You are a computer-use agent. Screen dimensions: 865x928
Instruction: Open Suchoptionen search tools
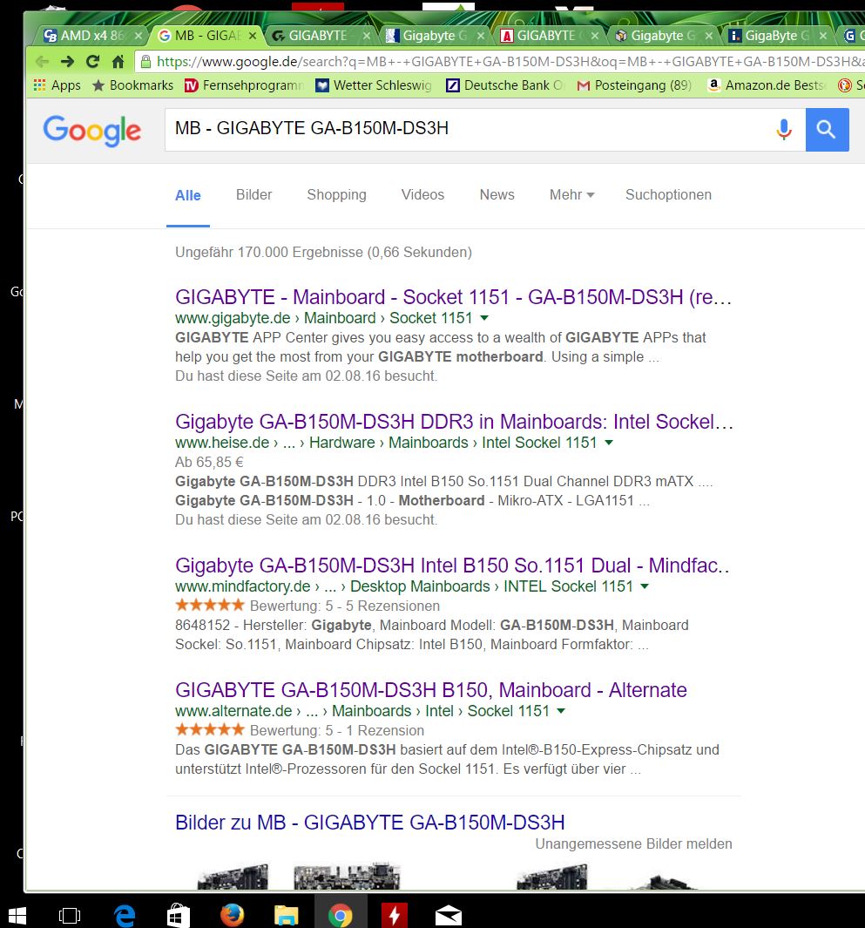click(669, 194)
